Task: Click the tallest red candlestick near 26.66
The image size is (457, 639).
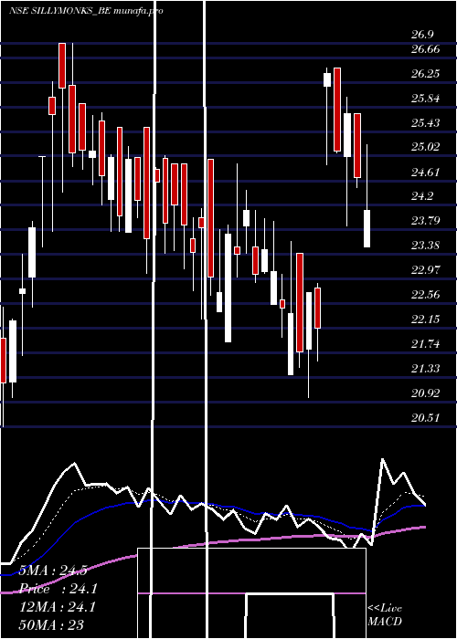Action: [x=62, y=65]
